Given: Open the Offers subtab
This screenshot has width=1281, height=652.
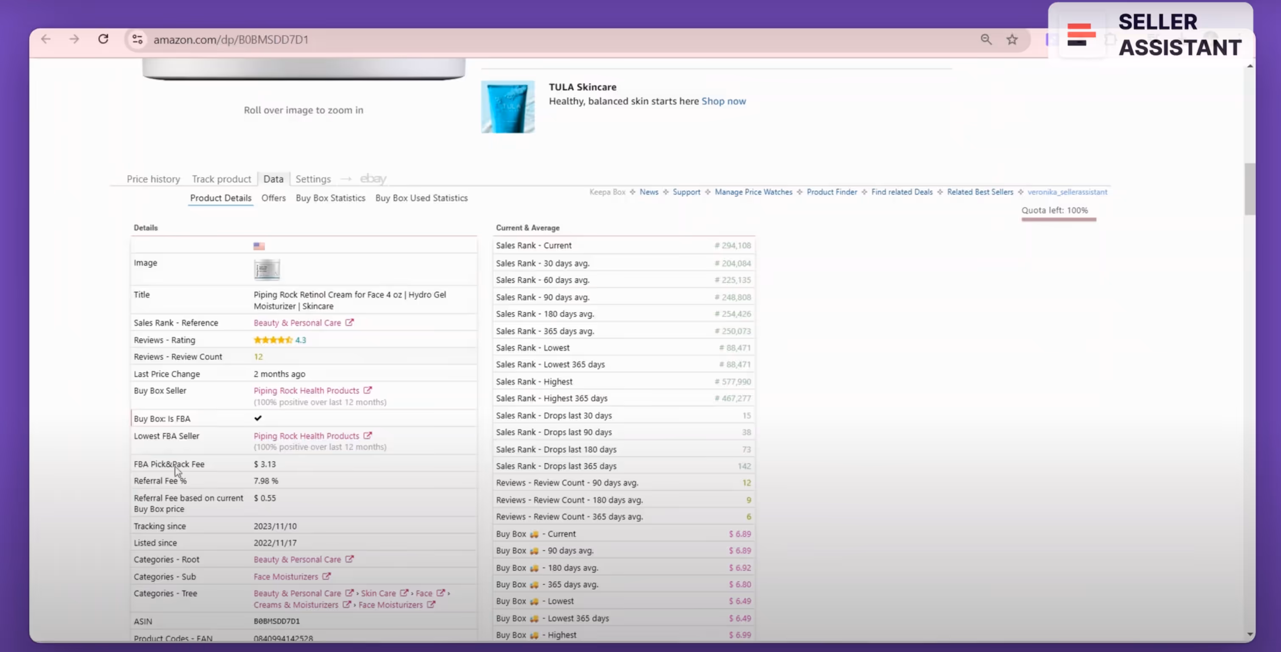Looking at the screenshot, I should click(x=274, y=198).
